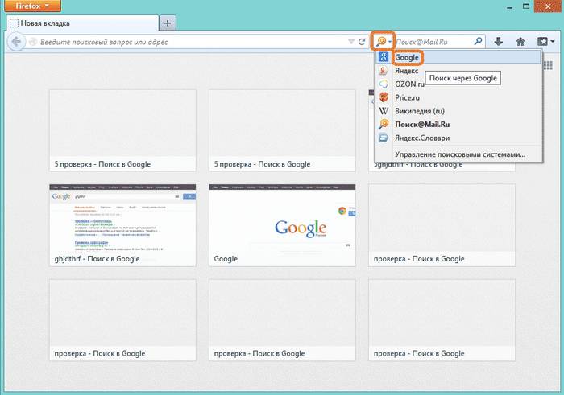Reload the page with the refresh icon
The height and width of the screenshot is (395, 564).
click(x=362, y=41)
